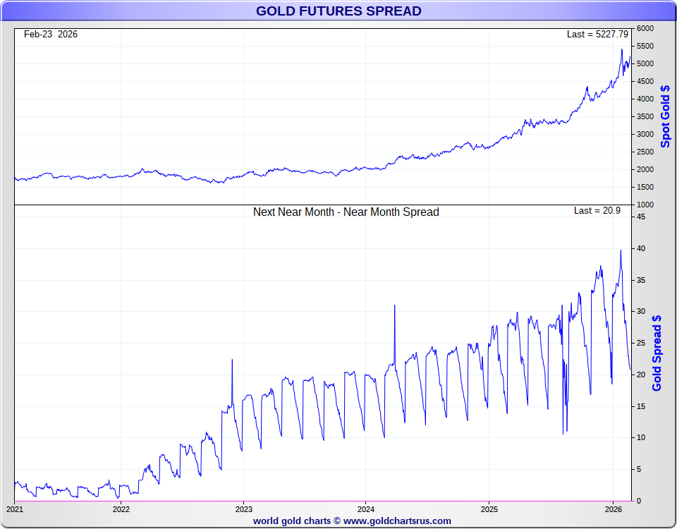Select the 20 tick on the Gold Spread axis
This screenshot has width=677, height=529.
click(641, 375)
